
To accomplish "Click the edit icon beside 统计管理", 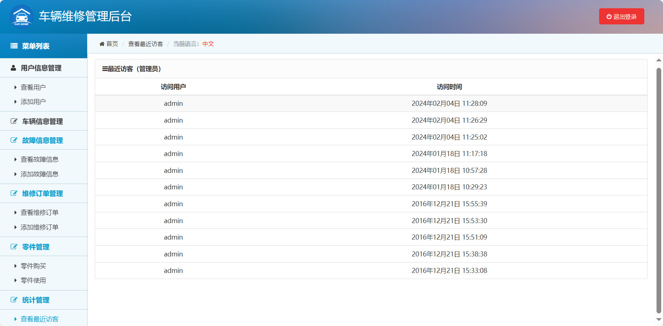I will tap(14, 300).
